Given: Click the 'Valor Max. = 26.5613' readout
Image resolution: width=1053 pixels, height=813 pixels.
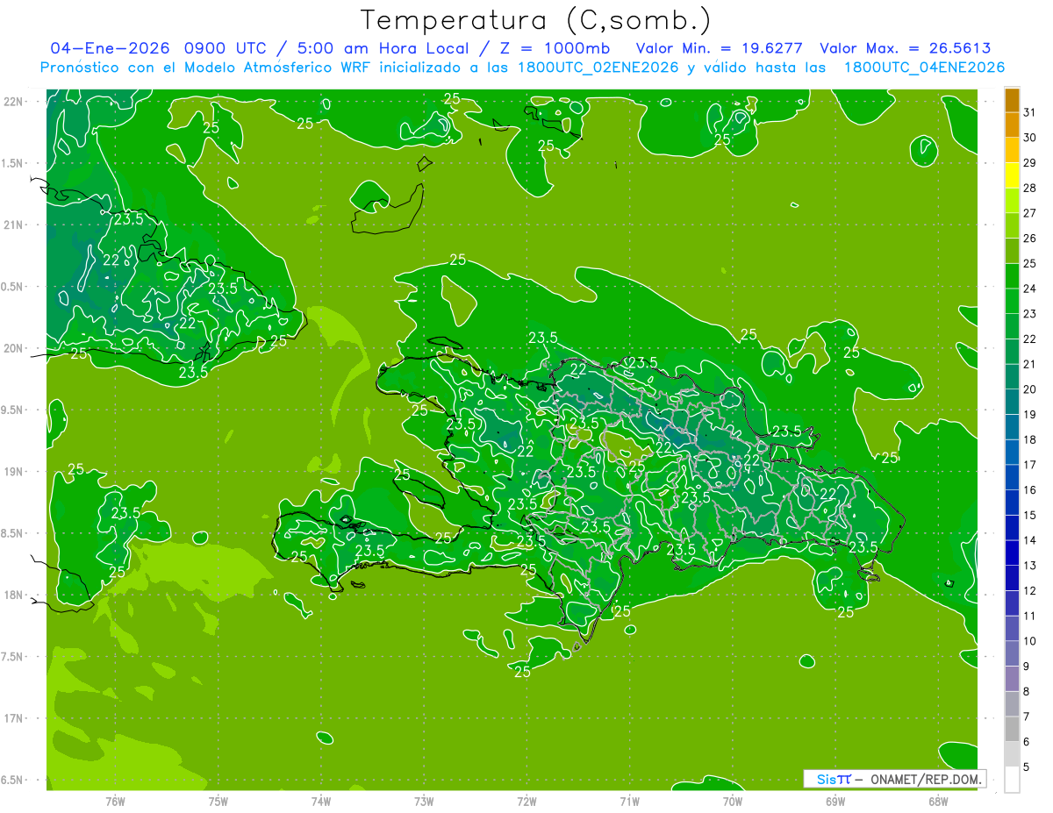Looking at the screenshot, I should click(x=905, y=48).
